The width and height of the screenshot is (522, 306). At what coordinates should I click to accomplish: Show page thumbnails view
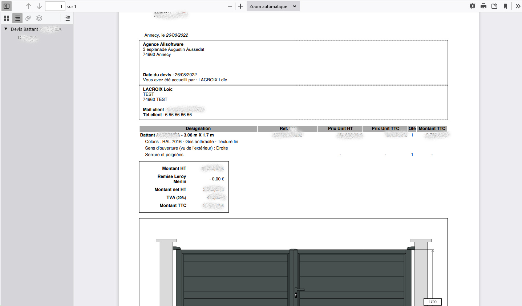click(7, 18)
